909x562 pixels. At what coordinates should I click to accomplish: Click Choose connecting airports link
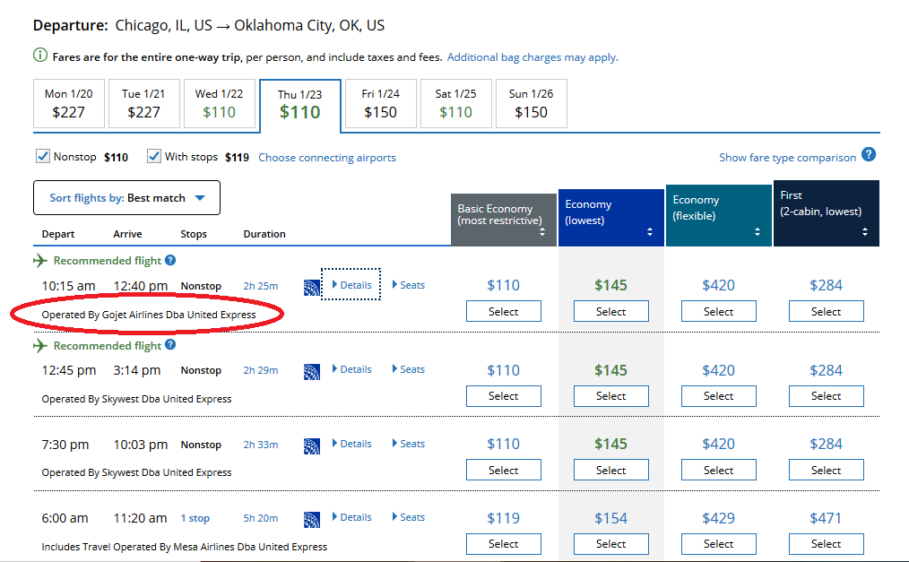(x=327, y=158)
